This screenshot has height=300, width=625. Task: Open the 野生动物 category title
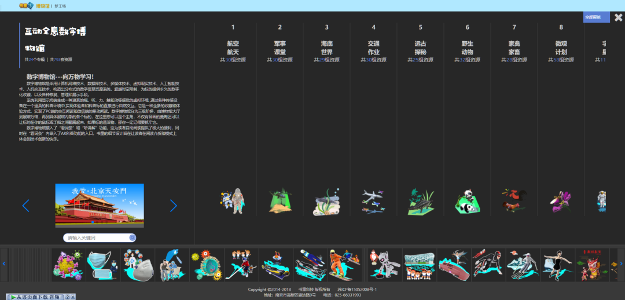[468, 48]
